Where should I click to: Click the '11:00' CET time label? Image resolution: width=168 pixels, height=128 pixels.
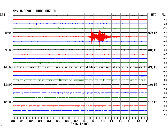8,85
